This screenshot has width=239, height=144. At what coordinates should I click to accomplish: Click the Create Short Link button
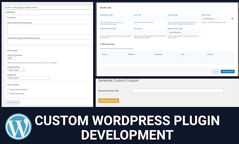(227, 71)
